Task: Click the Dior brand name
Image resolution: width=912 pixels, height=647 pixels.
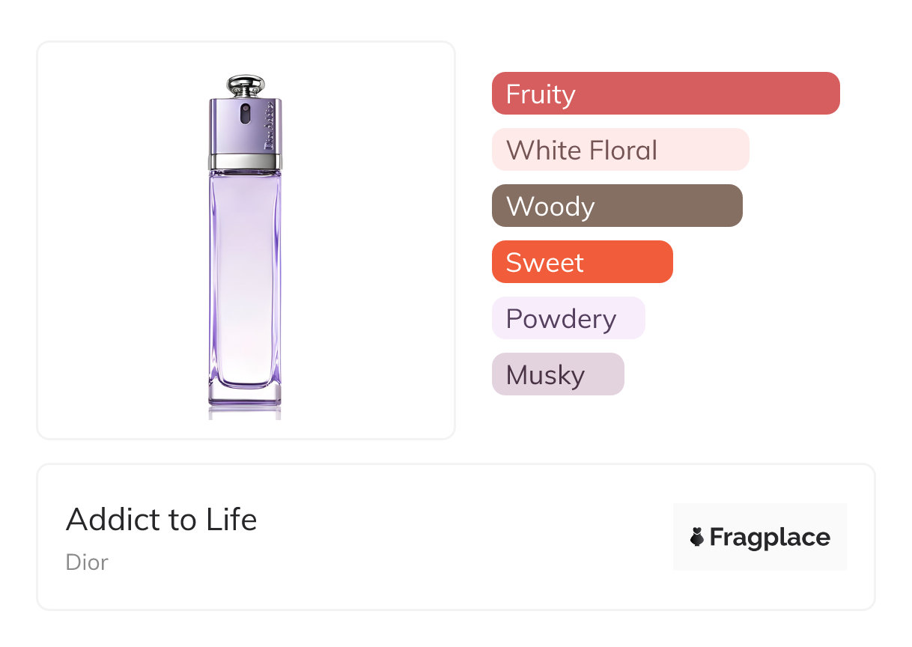Action: [87, 562]
